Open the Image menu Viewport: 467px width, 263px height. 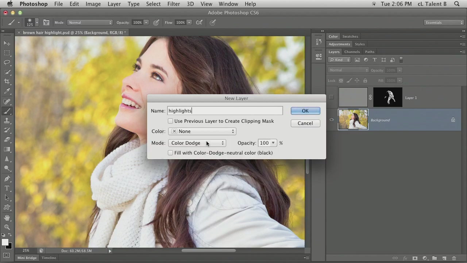[x=93, y=4]
